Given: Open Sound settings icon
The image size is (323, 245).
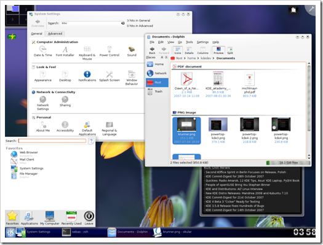Looking at the screenshot, I should pyautogui.click(x=132, y=51).
